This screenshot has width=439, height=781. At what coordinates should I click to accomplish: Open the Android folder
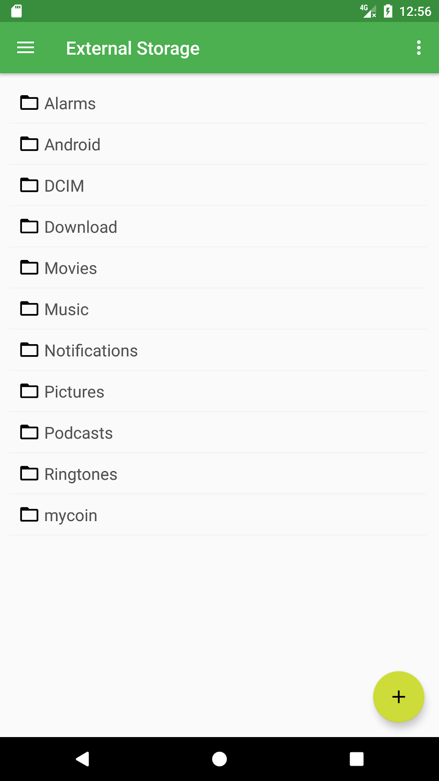click(x=217, y=144)
